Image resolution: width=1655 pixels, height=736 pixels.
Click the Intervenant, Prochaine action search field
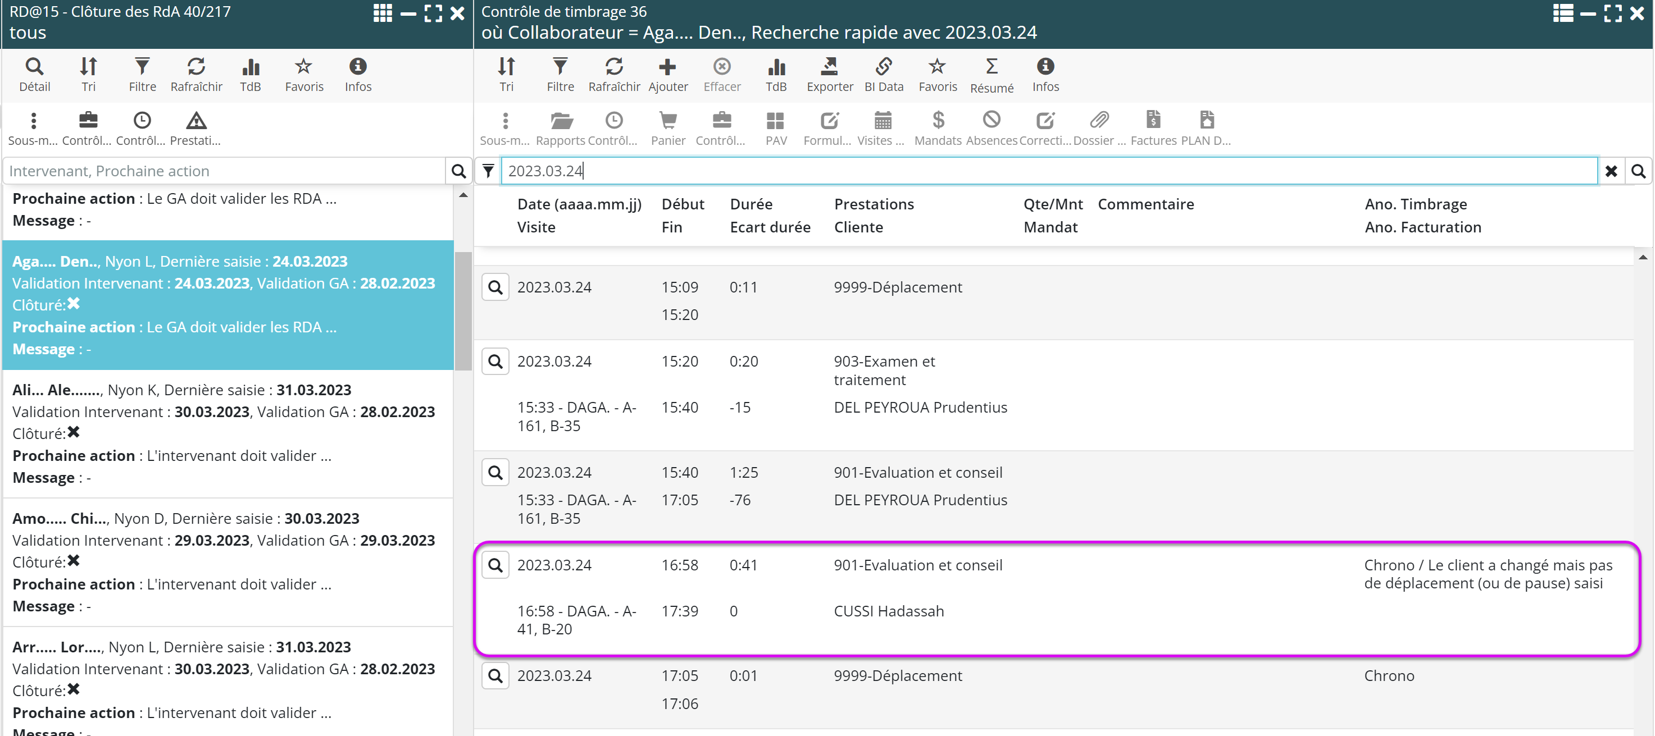click(x=225, y=171)
